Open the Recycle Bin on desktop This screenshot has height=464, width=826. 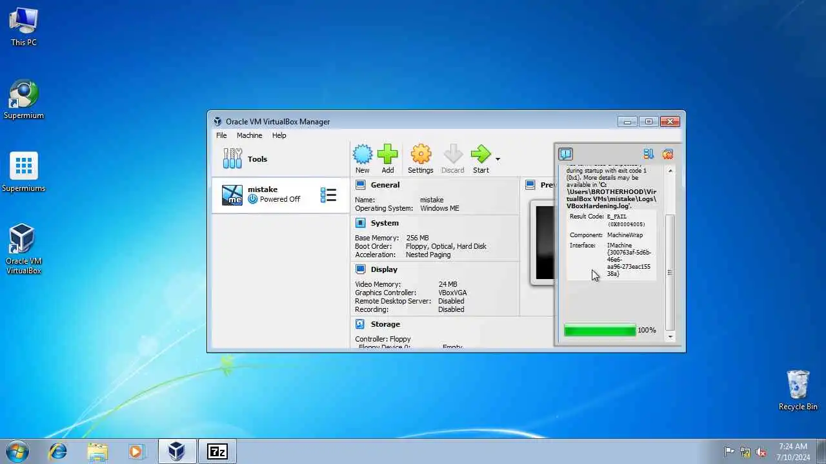(x=798, y=390)
